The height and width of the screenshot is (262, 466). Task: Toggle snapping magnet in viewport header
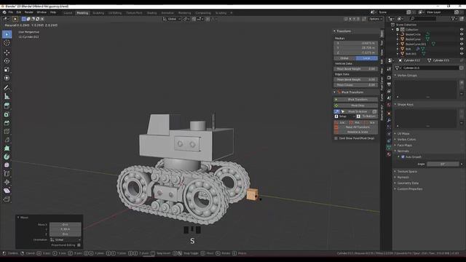(x=194, y=19)
